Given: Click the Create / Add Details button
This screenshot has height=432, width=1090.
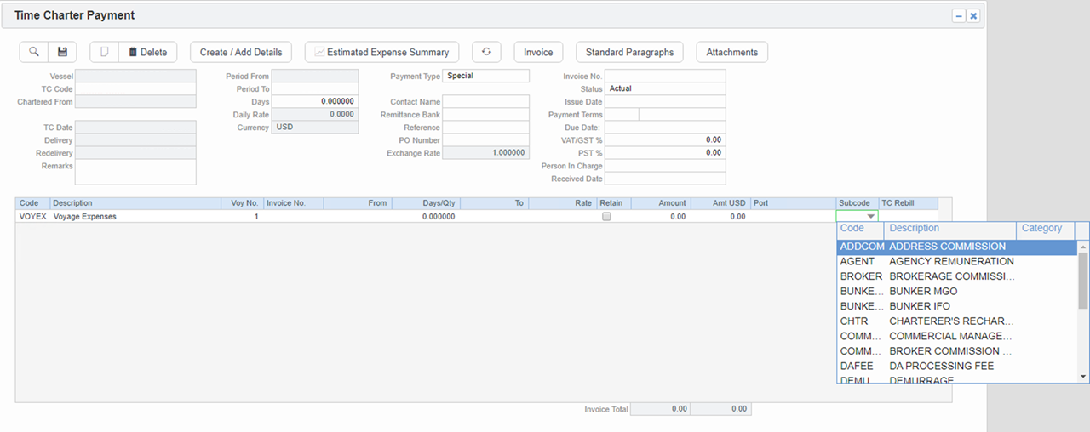Looking at the screenshot, I should pos(241,52).
